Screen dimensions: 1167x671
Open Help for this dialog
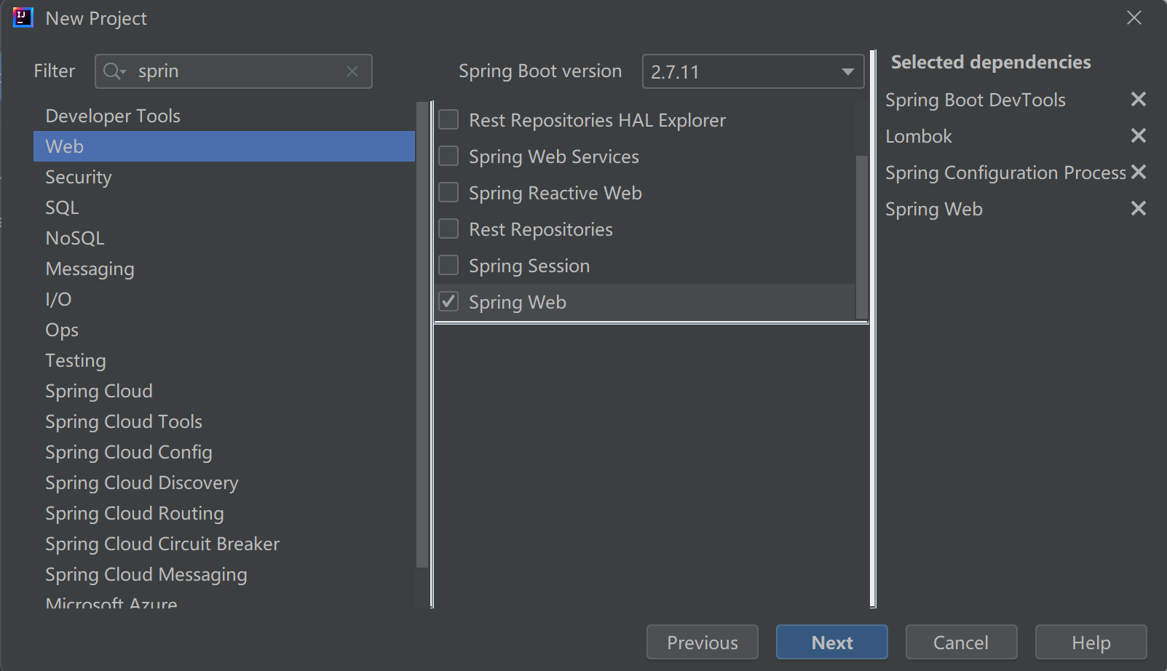(x=1091, y=642)
